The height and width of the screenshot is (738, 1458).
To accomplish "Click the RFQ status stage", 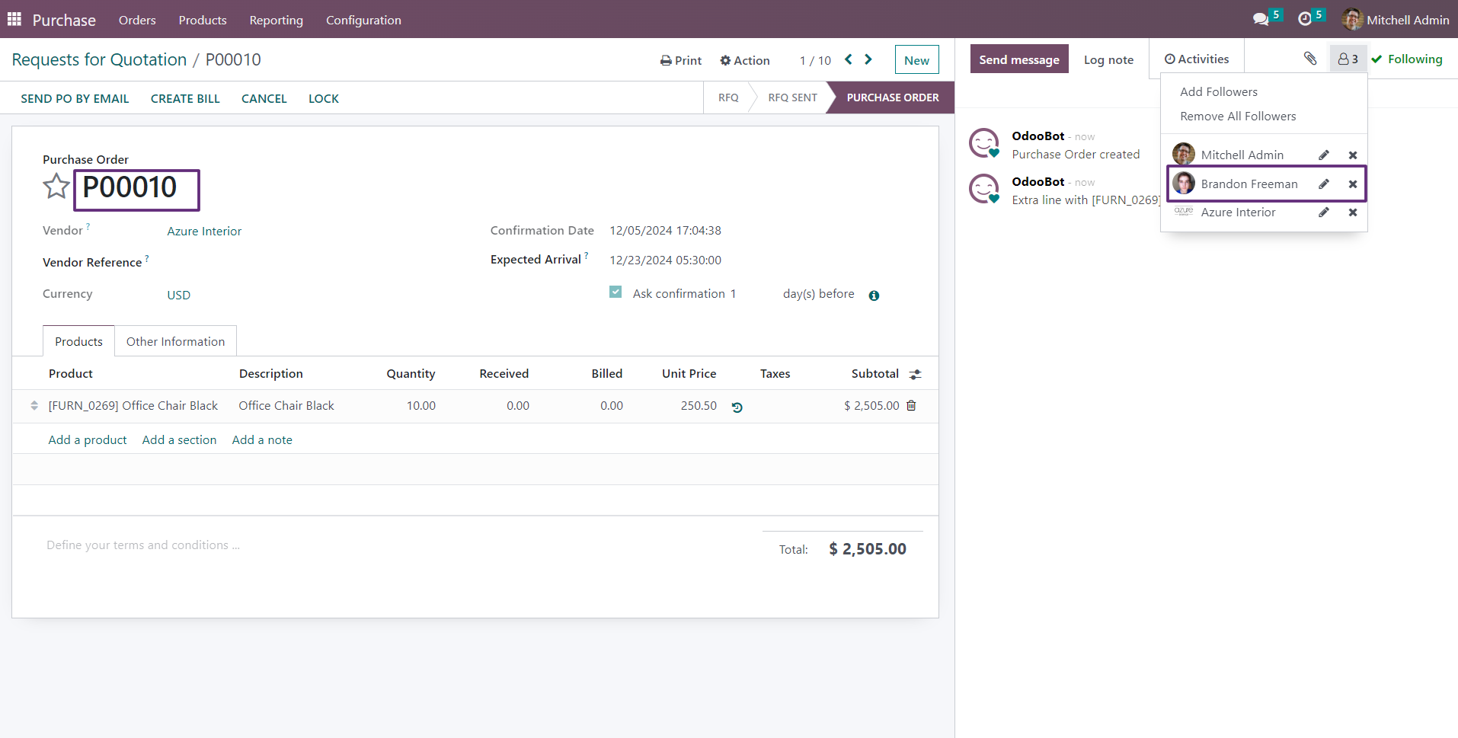I will 728,97.
